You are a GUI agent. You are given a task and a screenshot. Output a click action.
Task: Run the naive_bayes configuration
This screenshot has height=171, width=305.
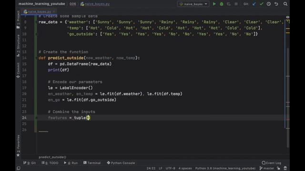point(214,4)
